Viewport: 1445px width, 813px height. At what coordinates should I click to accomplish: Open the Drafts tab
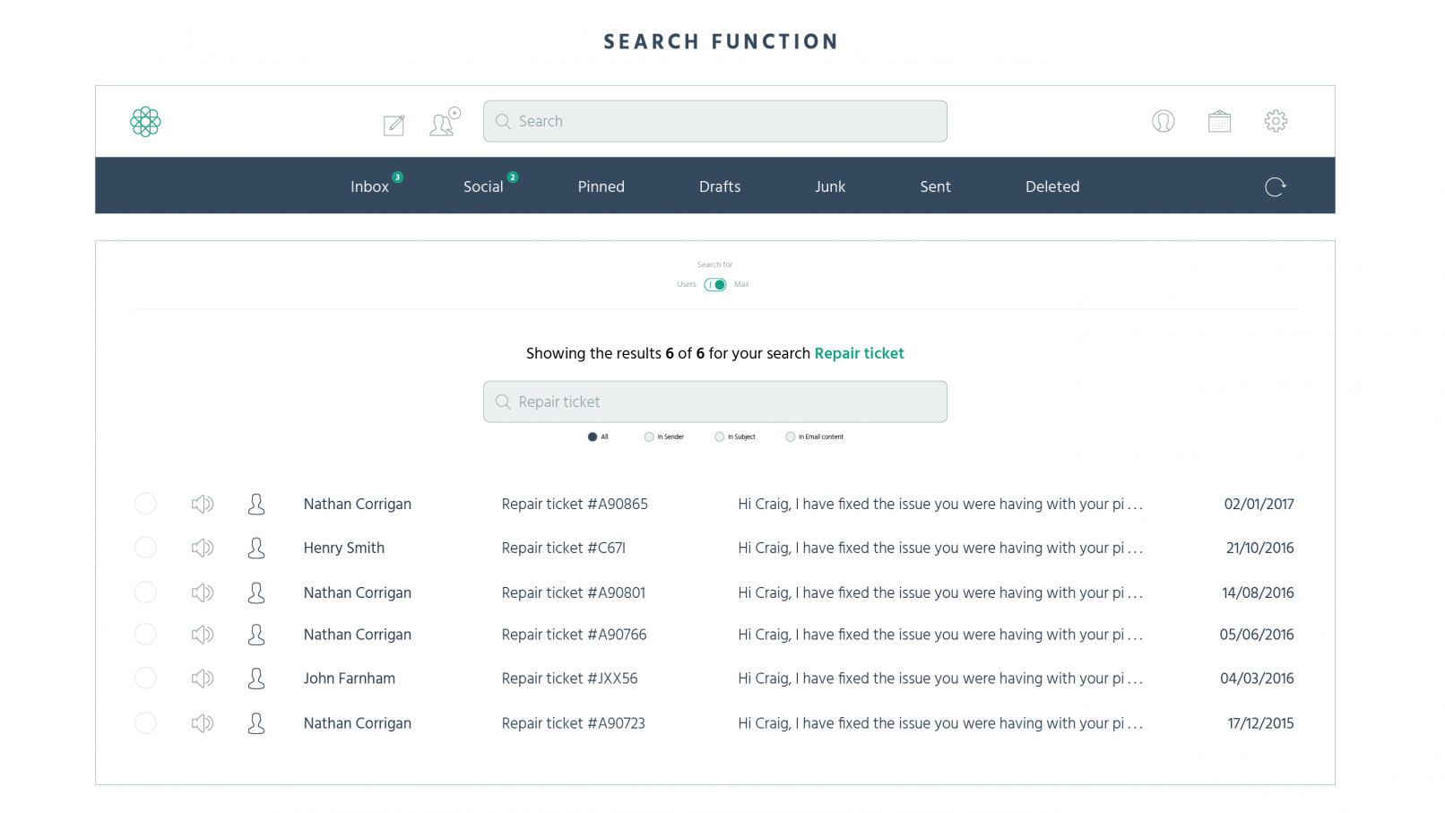719,186
